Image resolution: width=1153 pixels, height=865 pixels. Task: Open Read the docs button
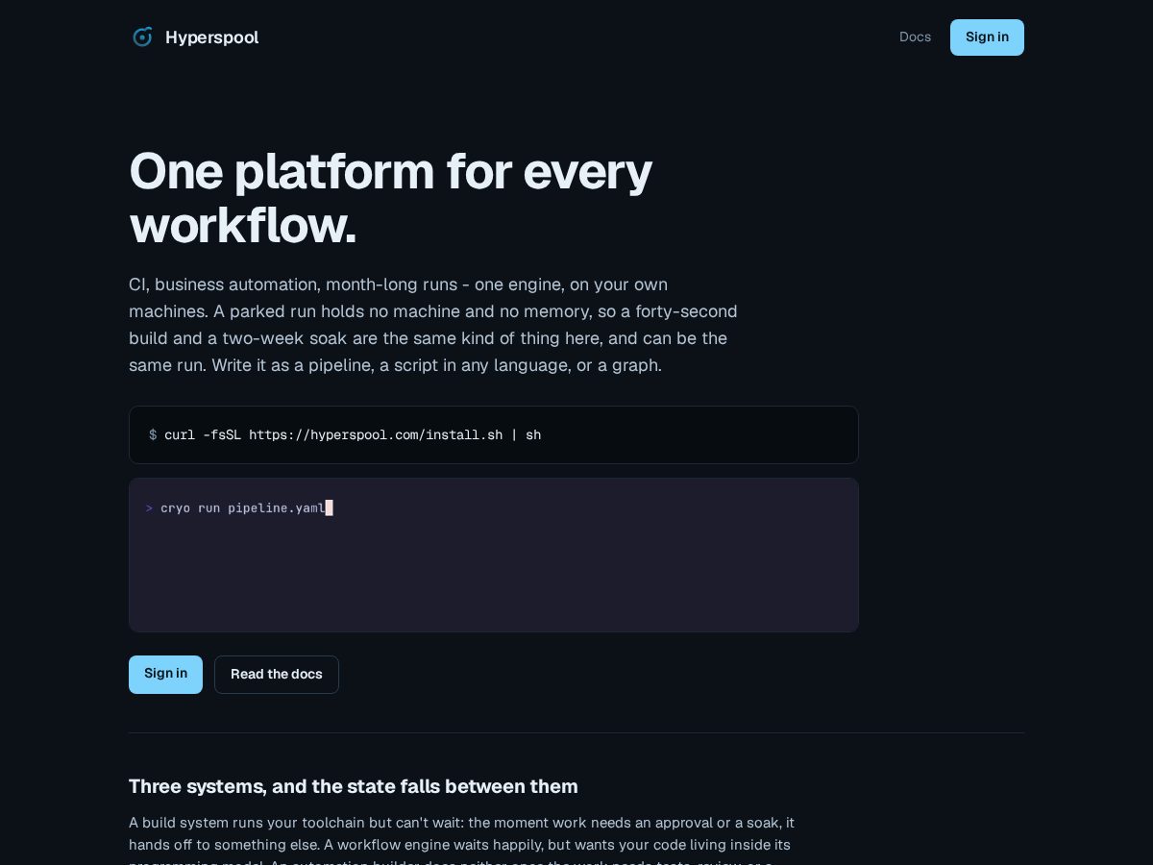coord(277,674)
